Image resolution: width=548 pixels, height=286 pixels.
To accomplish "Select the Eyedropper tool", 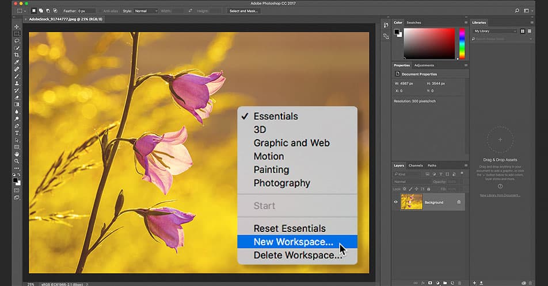I will (x=17, y=62).
